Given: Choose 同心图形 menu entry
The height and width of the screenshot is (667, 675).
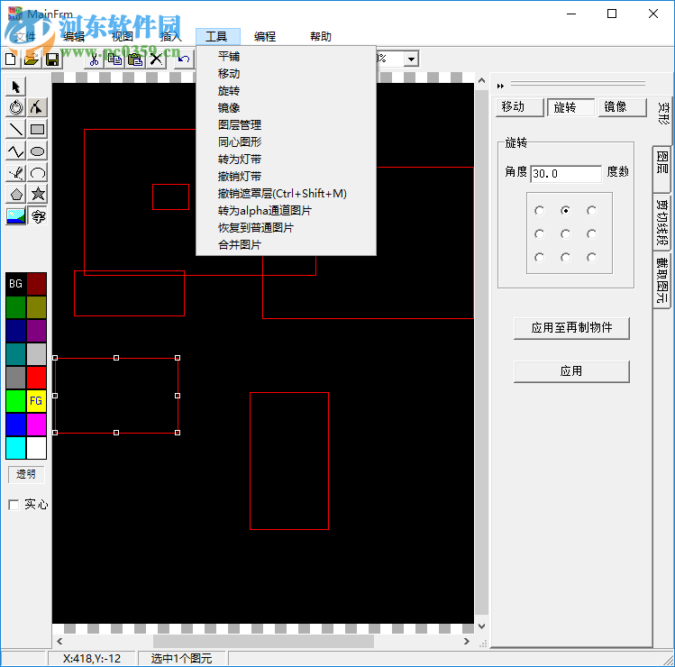Looking at the screenshot, I should pos(286,142).
